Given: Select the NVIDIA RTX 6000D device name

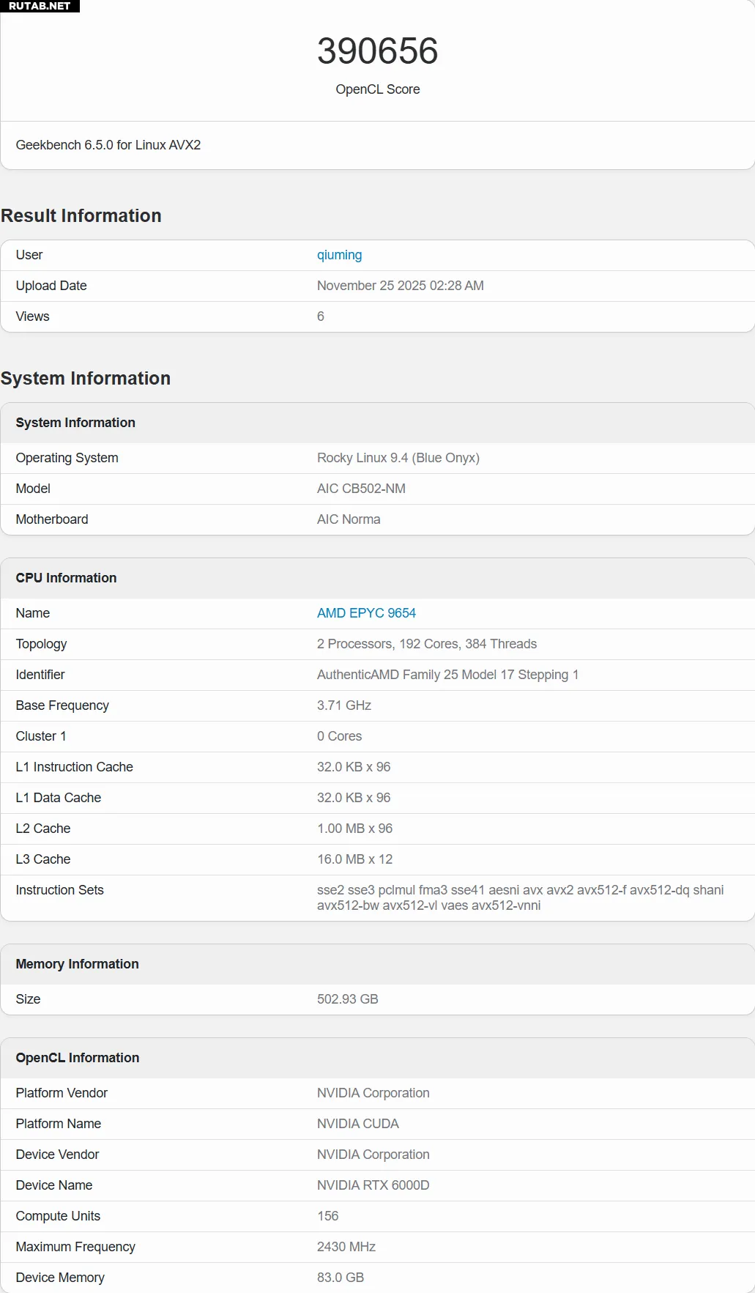Looking at the screenshot, I should (x=373, y=1185).
